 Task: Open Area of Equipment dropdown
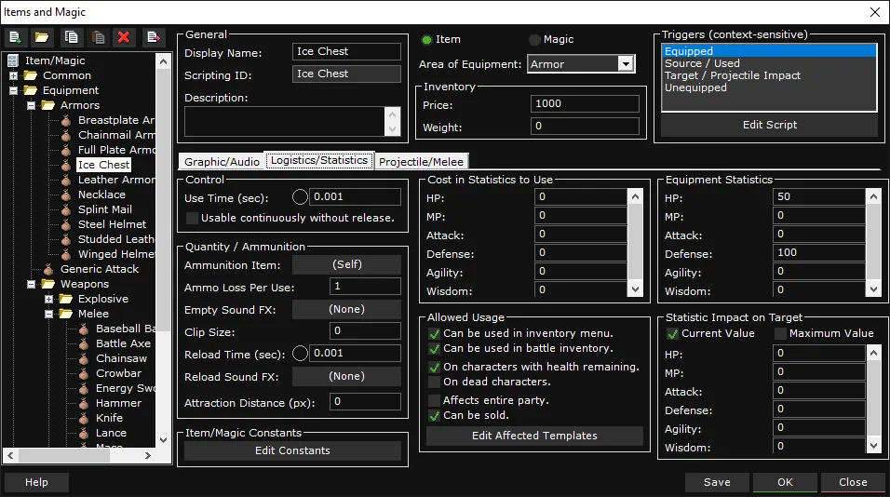point(626,64)
